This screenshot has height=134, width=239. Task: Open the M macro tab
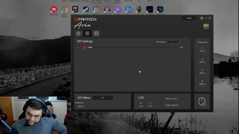pos(96,33)
